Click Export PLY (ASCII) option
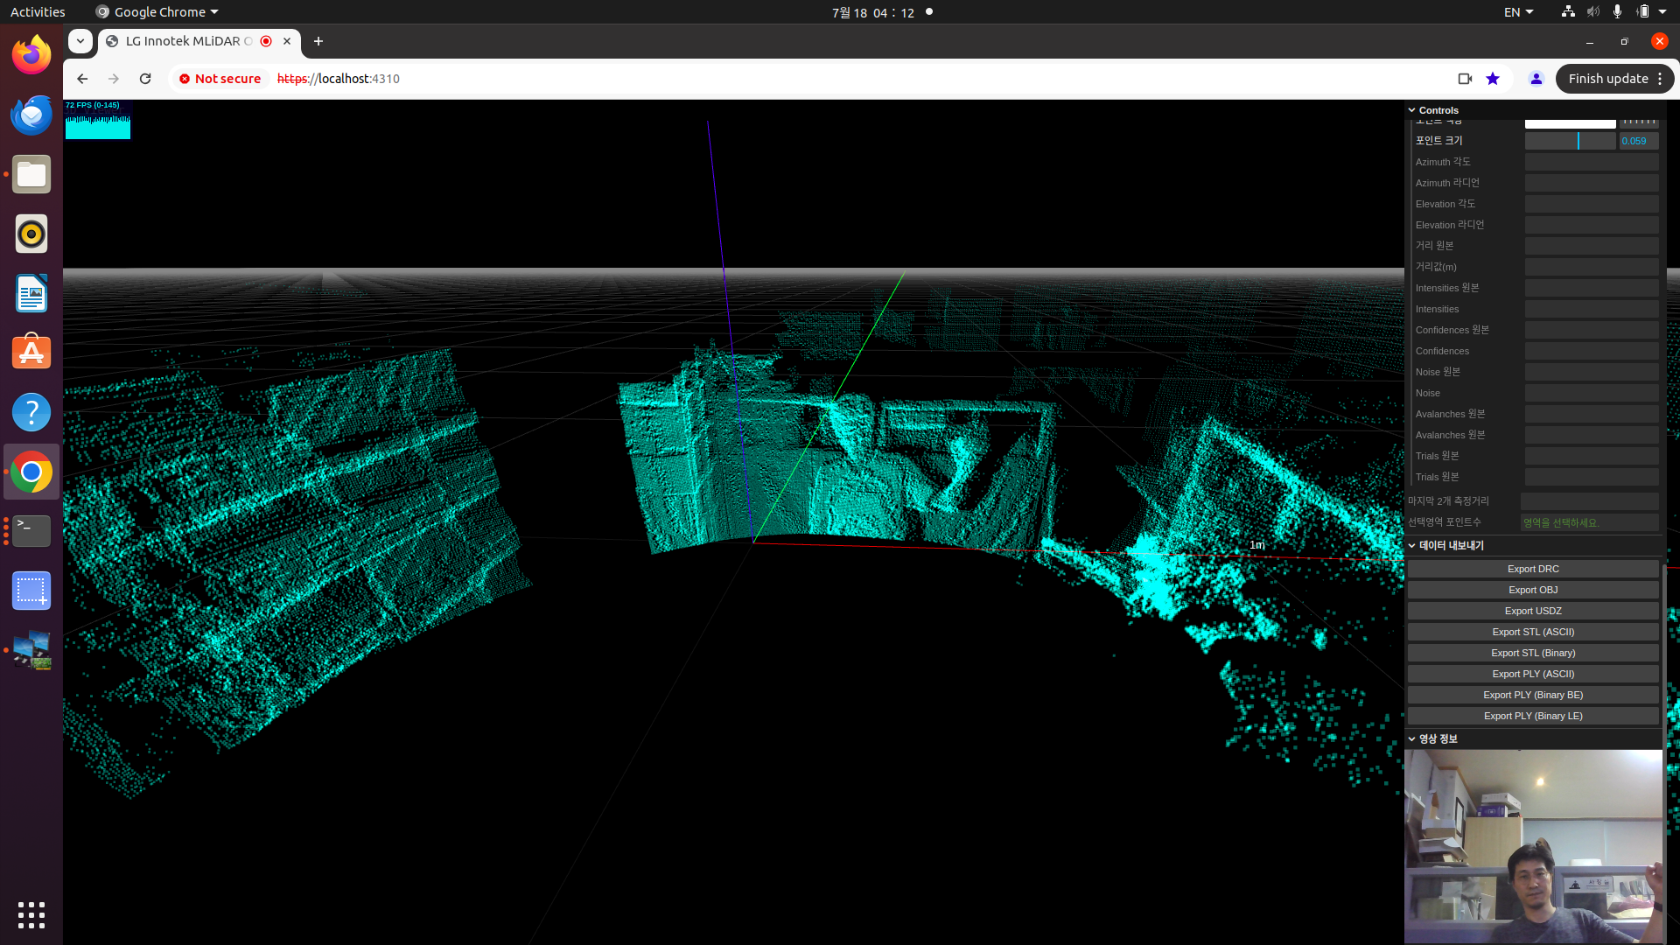This screenshot has height=945, width=1680. (x=1532, y=673)
